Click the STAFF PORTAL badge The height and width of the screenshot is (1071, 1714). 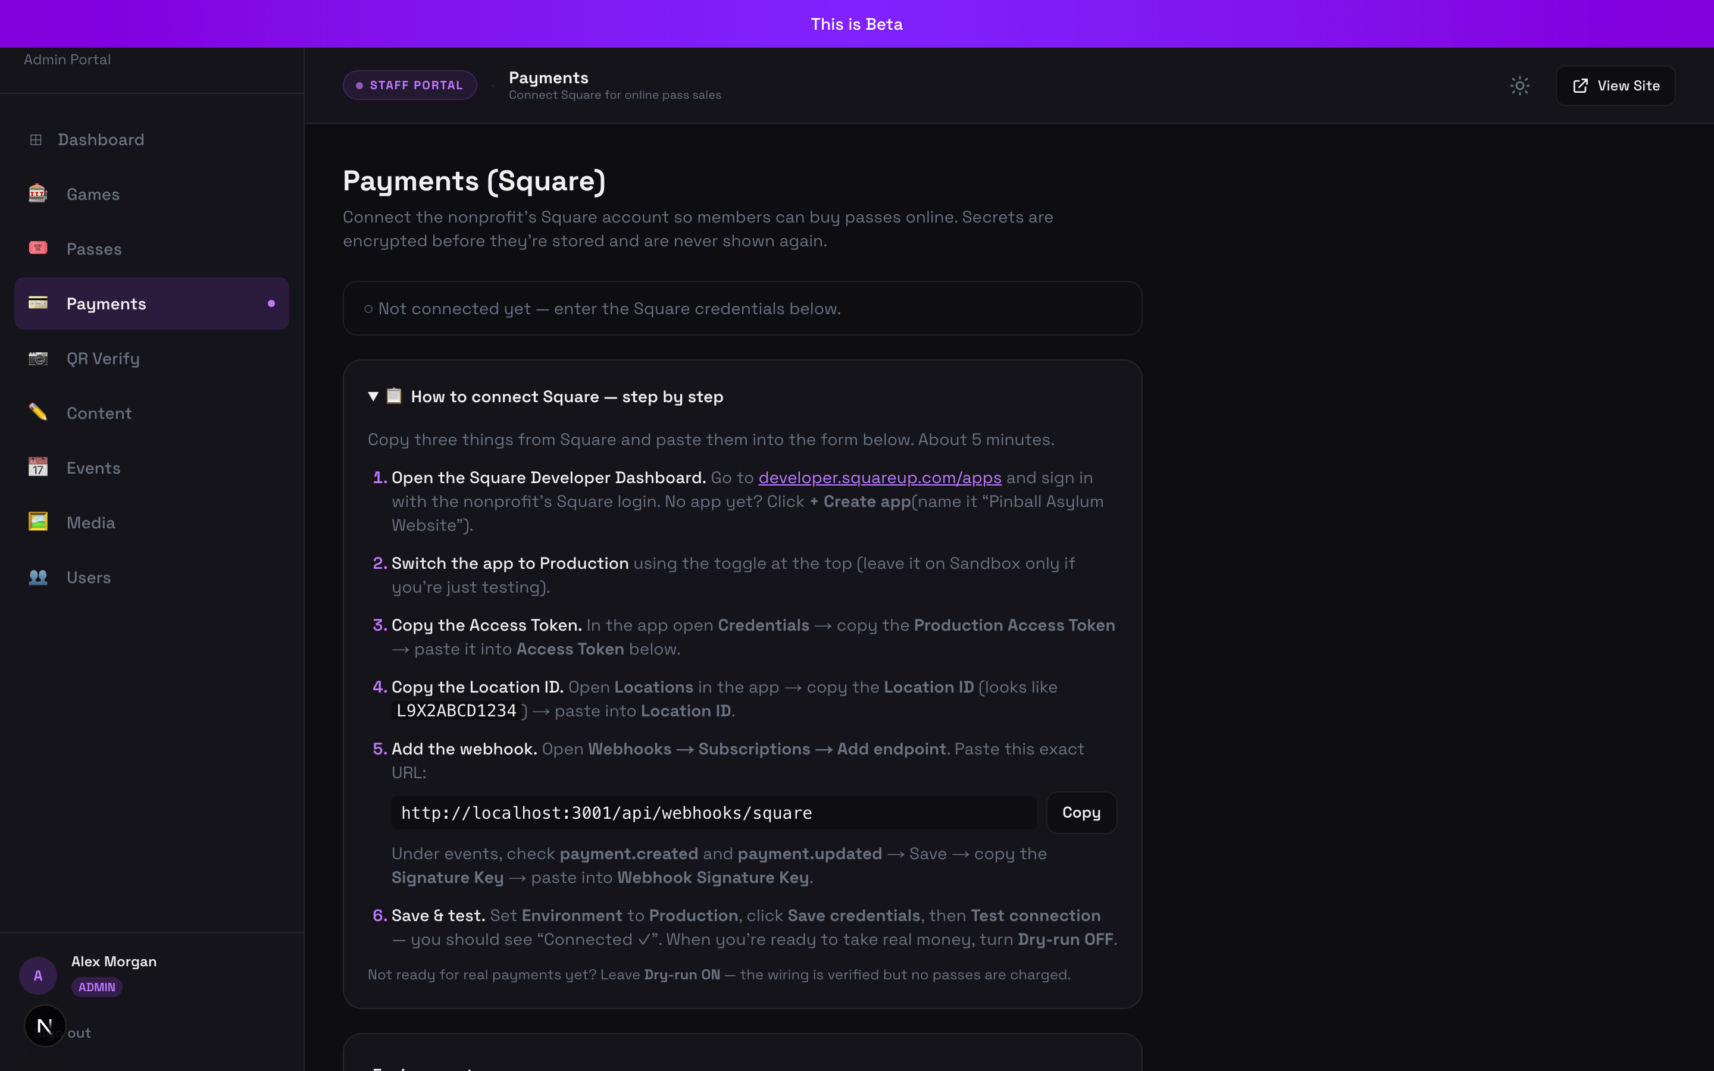(409, 85)
